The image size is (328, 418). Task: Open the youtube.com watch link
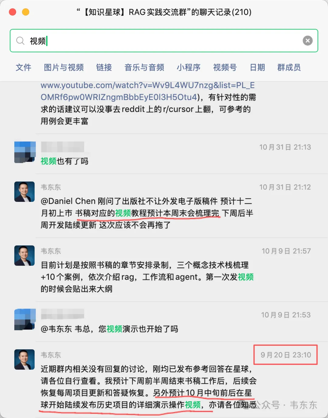point(148,91)
